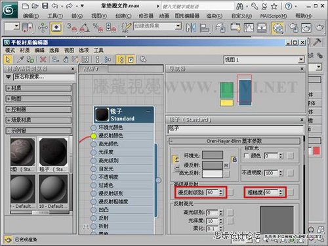Toggle the Percent Snap icon

(x=98, y=28)
